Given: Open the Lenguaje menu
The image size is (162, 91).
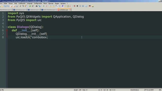Looking at the screenshot, I should point(30,3).
